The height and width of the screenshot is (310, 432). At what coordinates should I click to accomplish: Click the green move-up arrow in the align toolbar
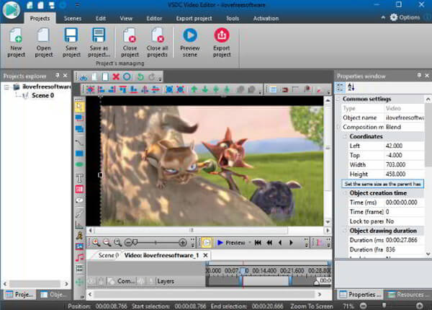coord(194,89)
